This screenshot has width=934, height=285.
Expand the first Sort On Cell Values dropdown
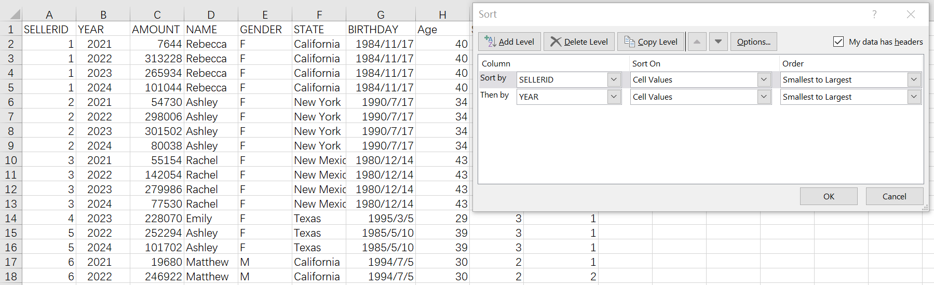[764, 80]
